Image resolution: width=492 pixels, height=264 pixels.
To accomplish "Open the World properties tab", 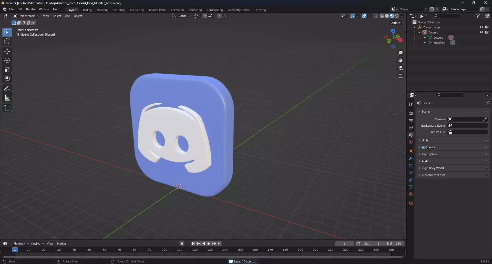I will point(411,142).
